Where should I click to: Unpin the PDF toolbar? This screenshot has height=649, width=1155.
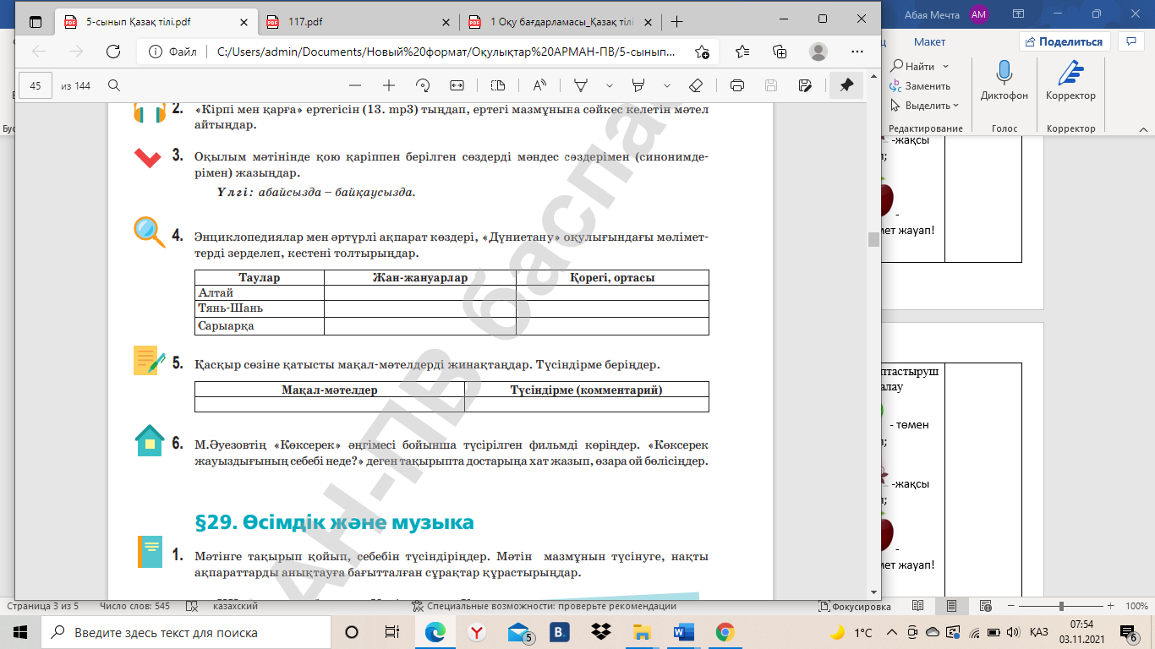[x=846, y=85]
